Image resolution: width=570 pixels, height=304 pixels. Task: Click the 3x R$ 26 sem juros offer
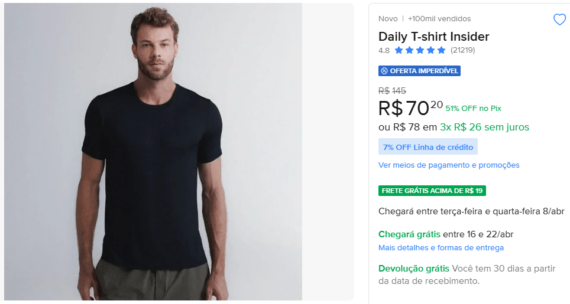484,127
